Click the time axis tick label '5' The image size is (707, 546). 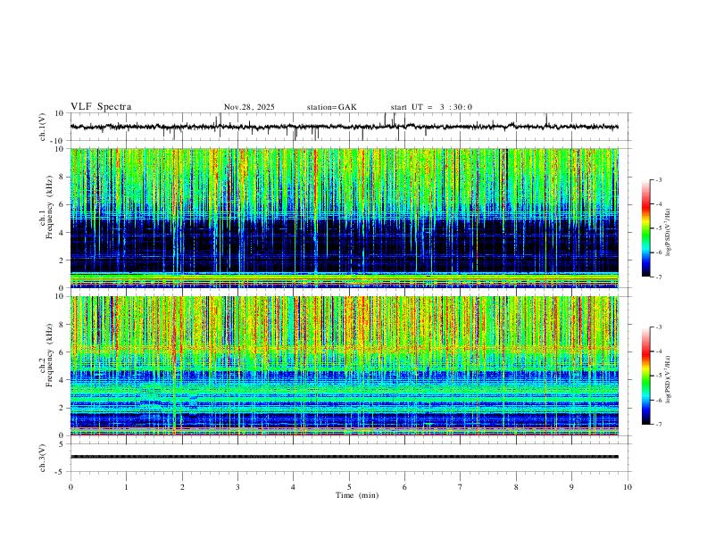(x=349, y=487)
